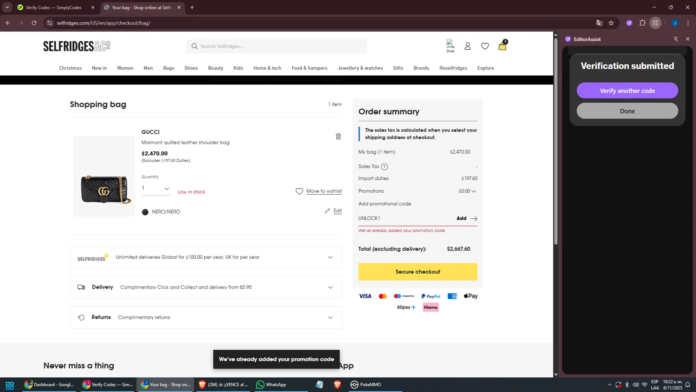Switch to the Verify Codes SimplyCodes tab
Viewport: 696px width, 392px height.
click(53, 7)
